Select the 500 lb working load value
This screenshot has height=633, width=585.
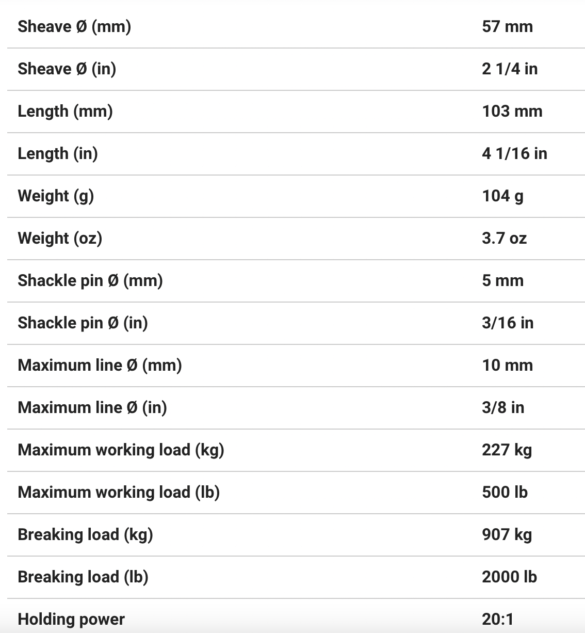(505, 492)
